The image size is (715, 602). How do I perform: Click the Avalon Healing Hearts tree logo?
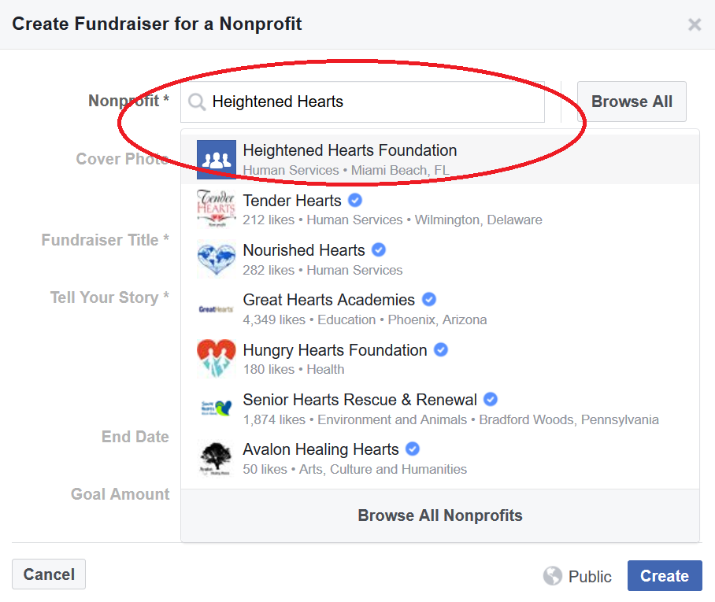pos(216,459)
